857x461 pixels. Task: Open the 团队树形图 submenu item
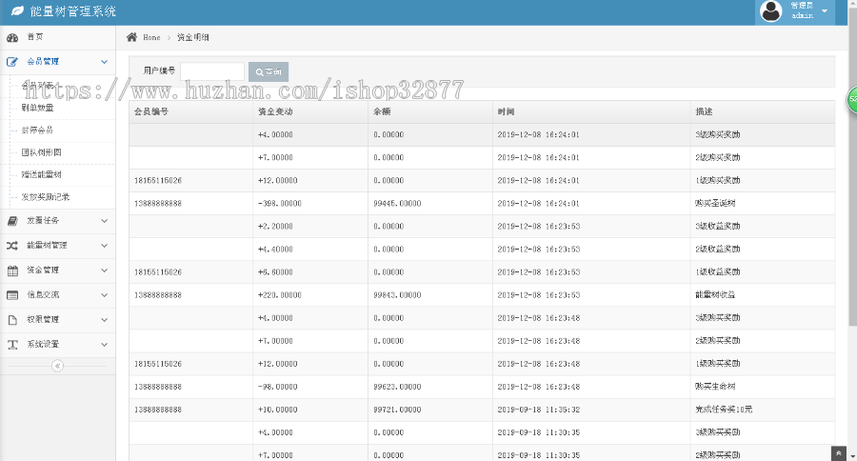pyautogui.click(x=42, y=152)
